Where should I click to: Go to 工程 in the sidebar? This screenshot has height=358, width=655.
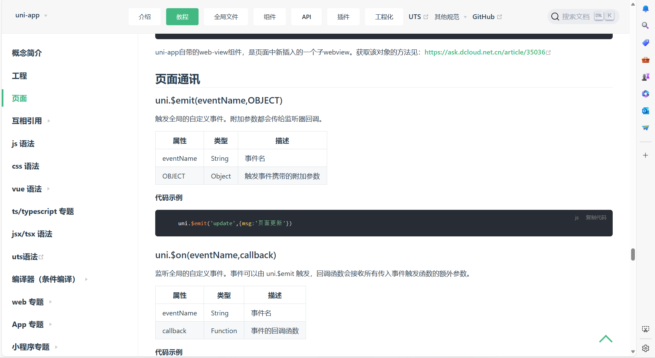coord(19,76)
